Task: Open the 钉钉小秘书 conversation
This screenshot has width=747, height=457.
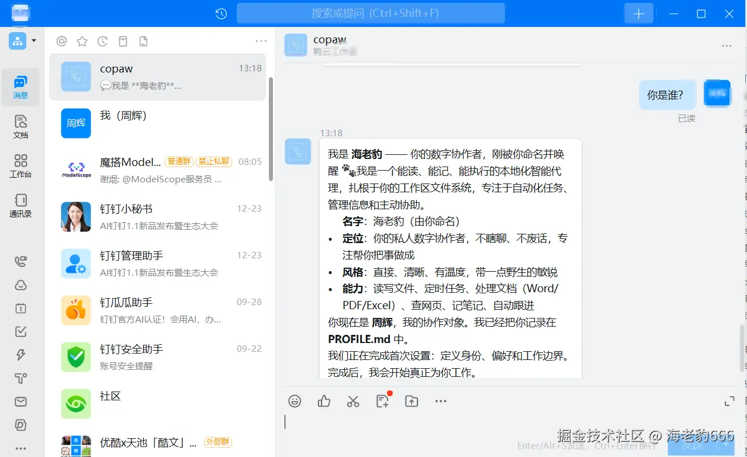Action: tap(157, 217)
